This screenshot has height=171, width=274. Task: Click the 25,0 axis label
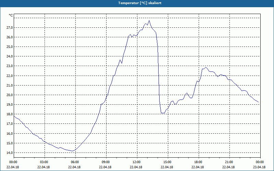pos(10,47)
